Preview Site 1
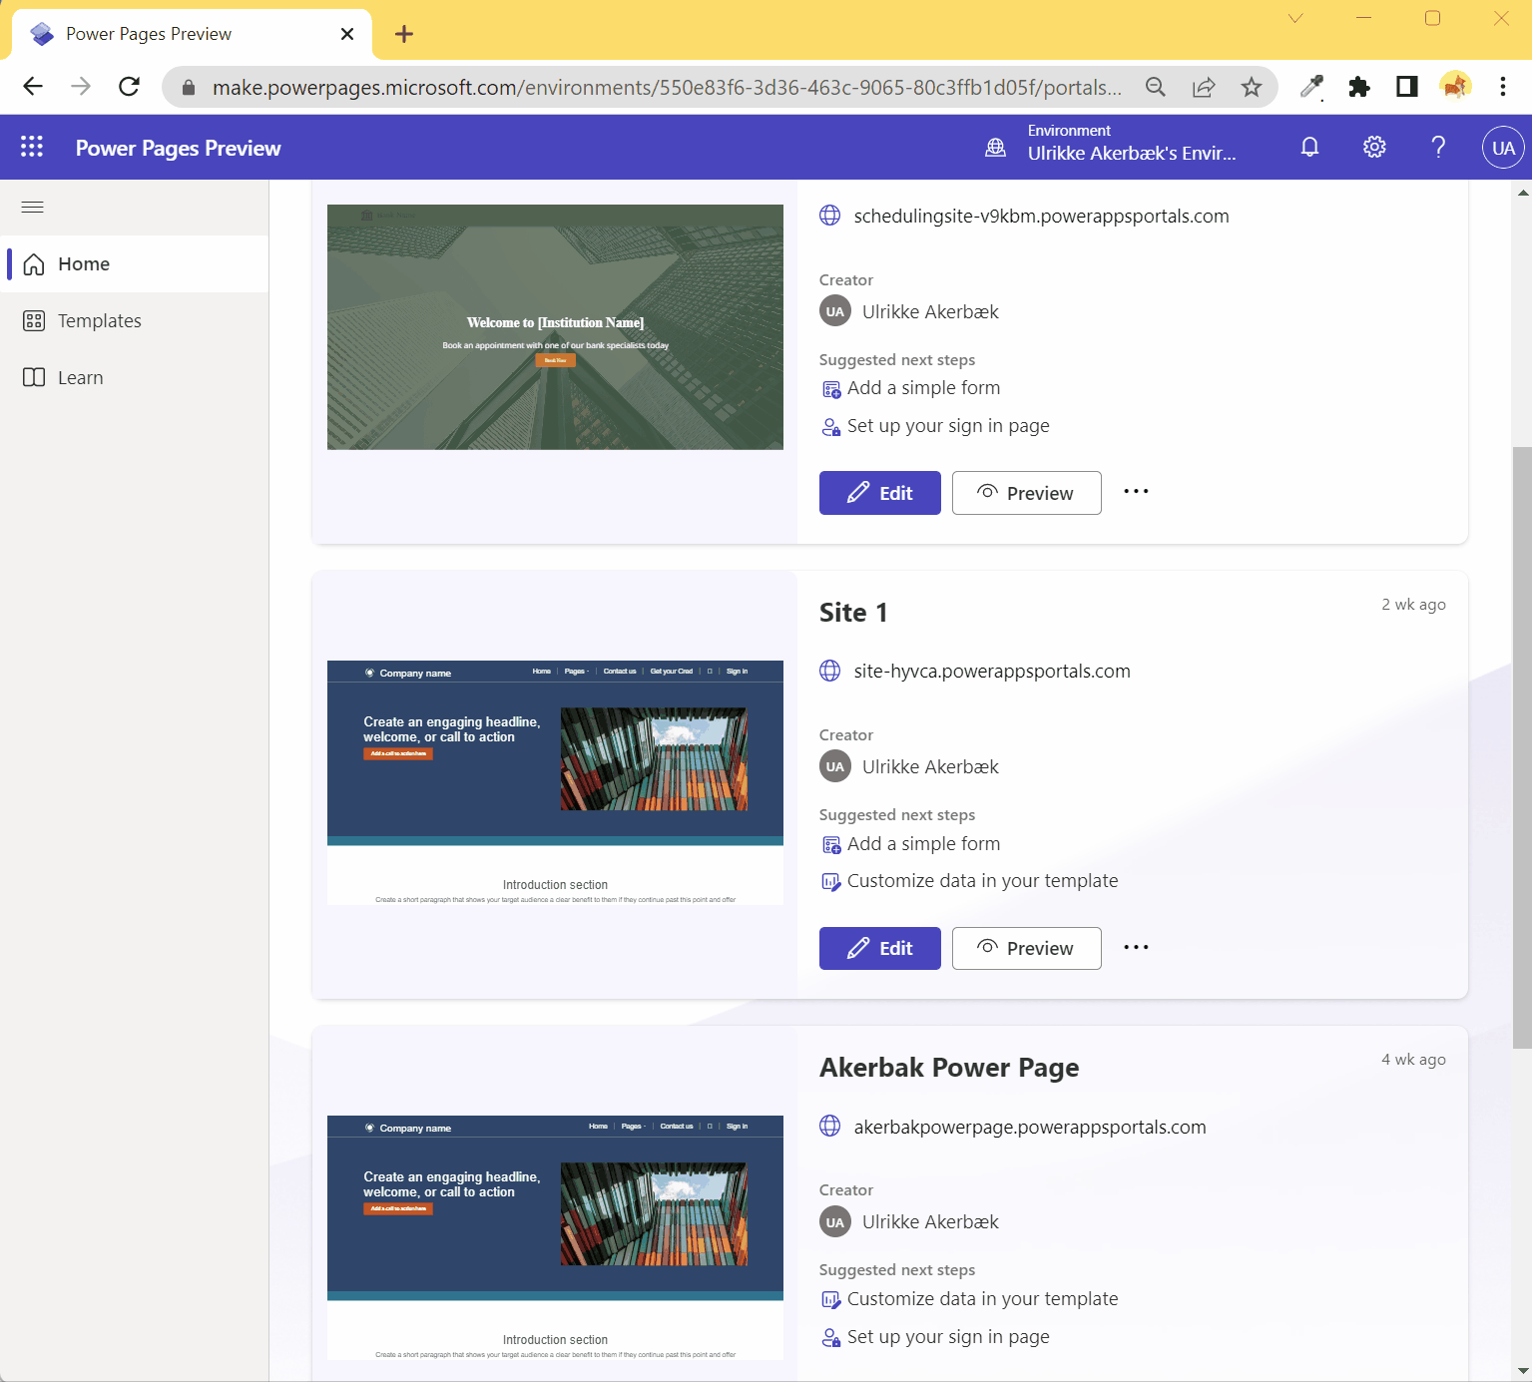 [1027, 948]
